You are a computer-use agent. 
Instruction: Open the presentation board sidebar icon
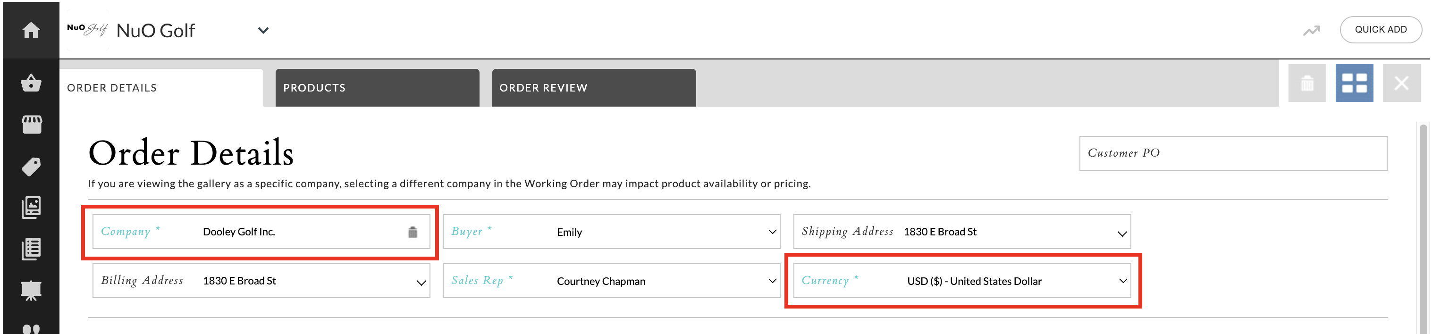pos(31,290)
